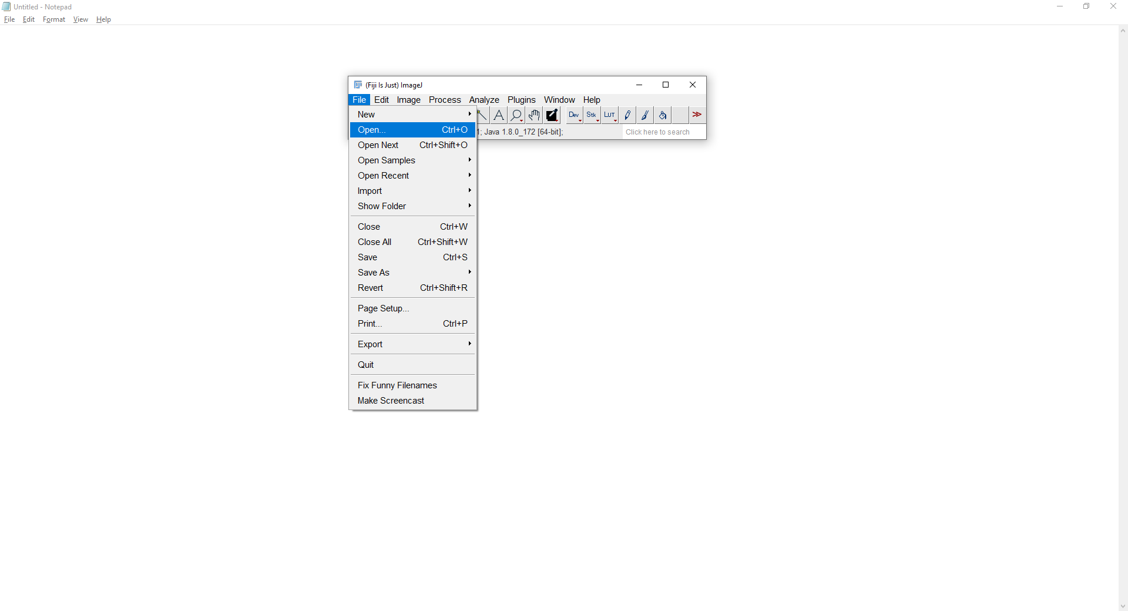This screenshot has width=1128, height=611.
Task: Choose Fix Funny Filenames entry
Action: click(412, 385)
